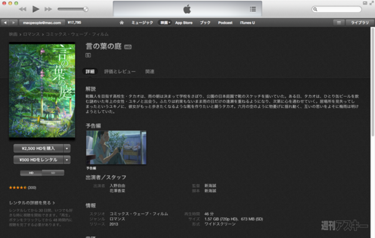Click cast member 入野自由
This screenshot has height=238, width=375.
pos(117,186)
